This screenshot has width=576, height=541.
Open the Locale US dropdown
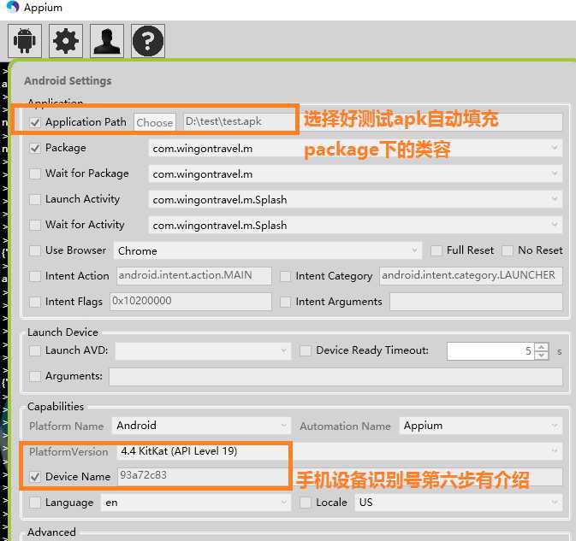pos(459,503)
